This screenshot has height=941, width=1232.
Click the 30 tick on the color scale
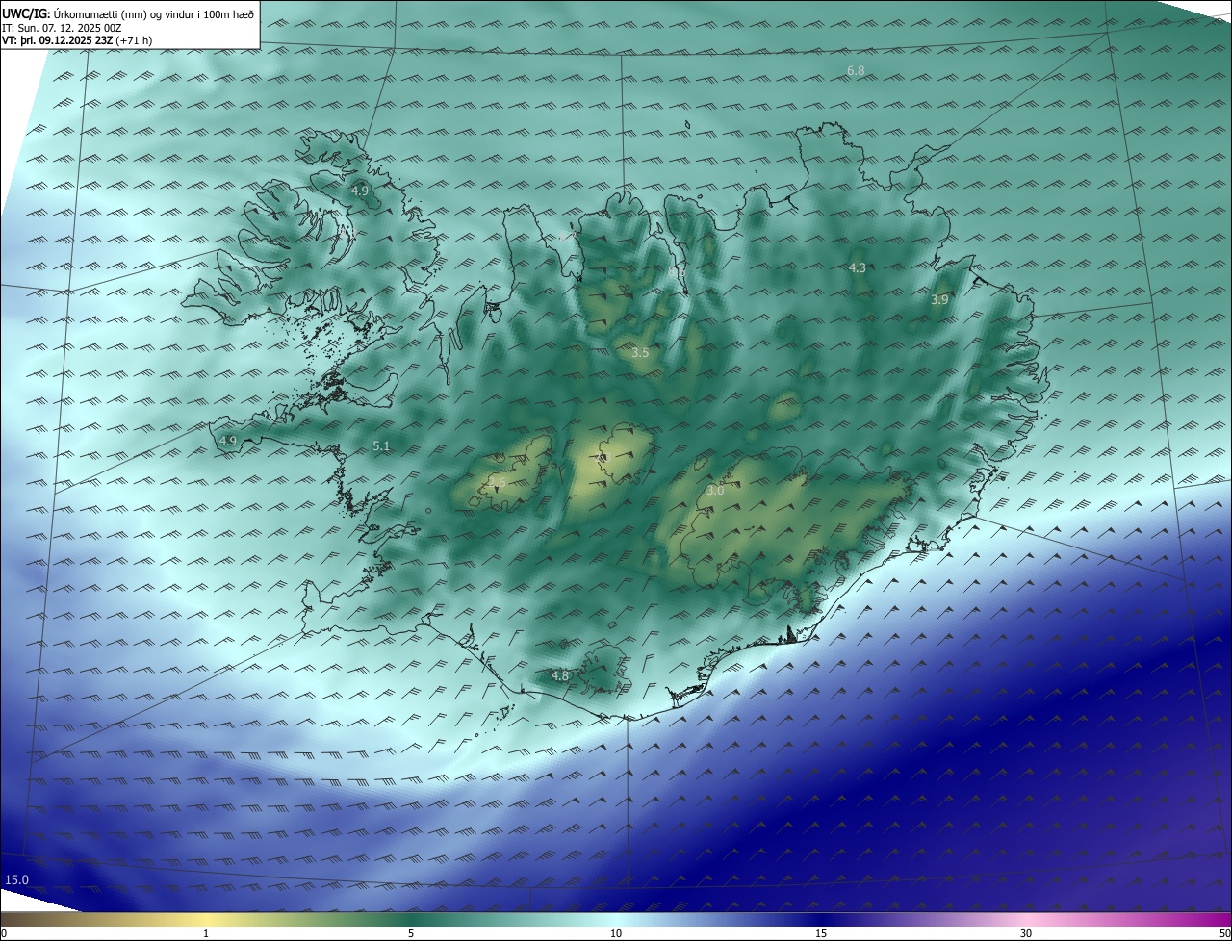coord(1026,933)
